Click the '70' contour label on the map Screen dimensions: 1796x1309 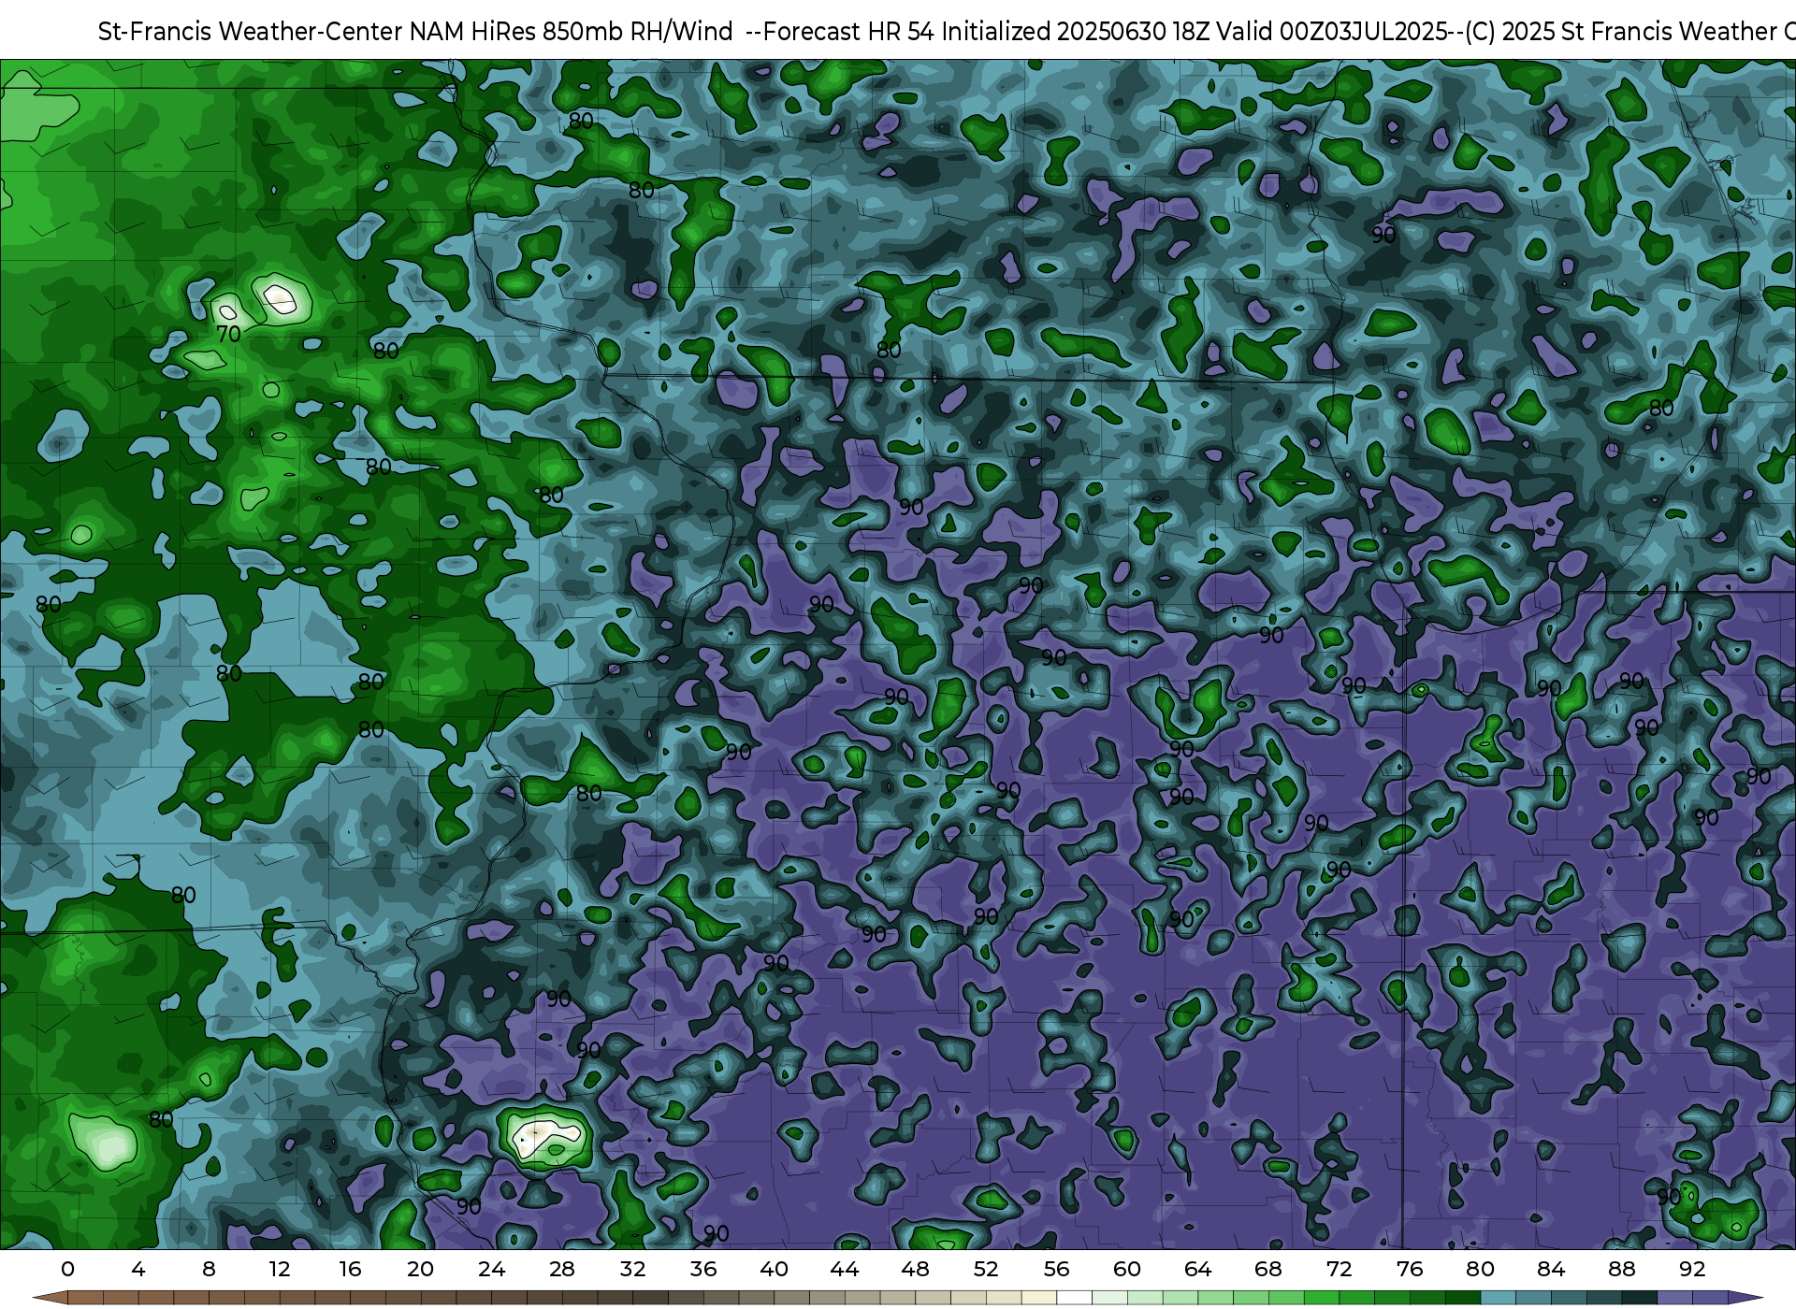pyautogui.click(x=229, y=334)
